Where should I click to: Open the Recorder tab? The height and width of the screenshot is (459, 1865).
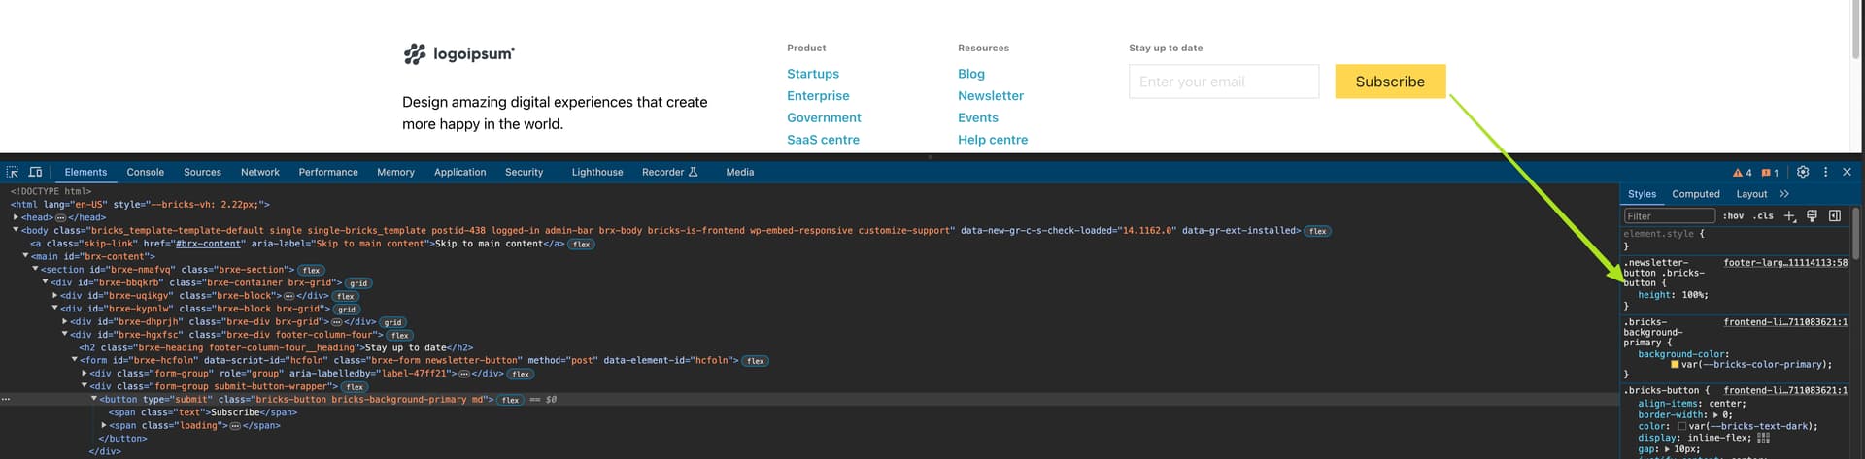pos(669,173)
